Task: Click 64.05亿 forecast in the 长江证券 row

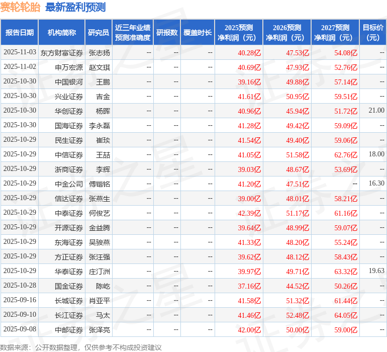Action: pyautogui.click(x=346, y=315)
